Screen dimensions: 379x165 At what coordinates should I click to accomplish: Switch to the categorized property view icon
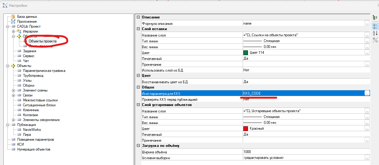375,26
